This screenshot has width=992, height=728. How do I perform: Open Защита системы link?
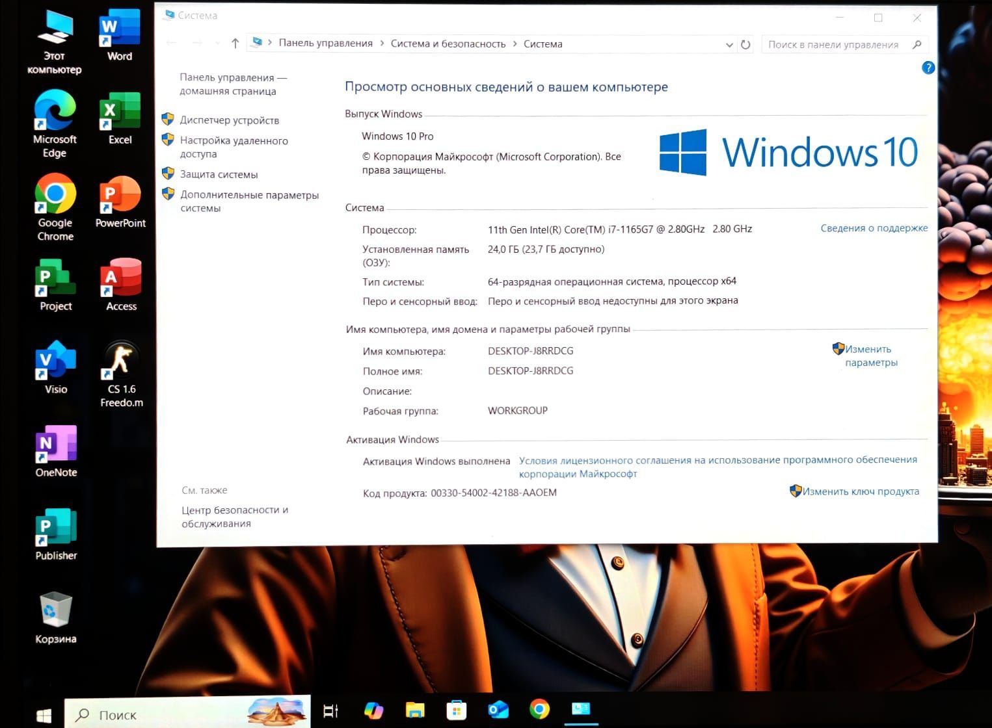tap(219, 174)
